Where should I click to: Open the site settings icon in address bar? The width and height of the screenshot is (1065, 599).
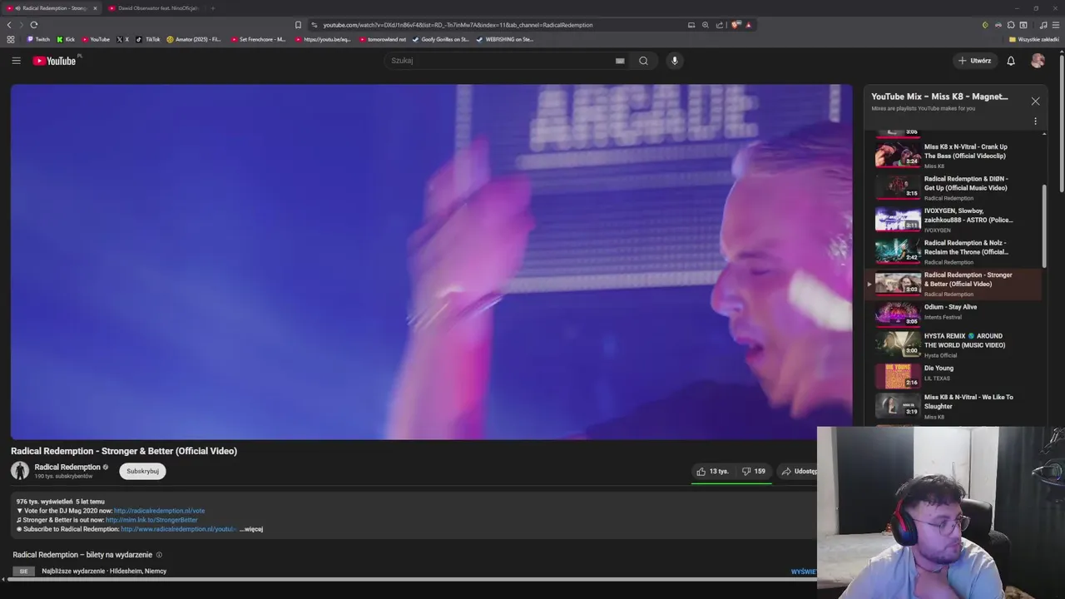(314, 25)
